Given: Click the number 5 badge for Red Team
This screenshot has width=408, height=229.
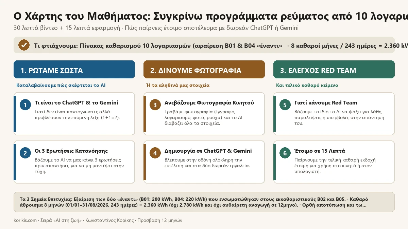Looking at the screenshot, I should [285, 105].
